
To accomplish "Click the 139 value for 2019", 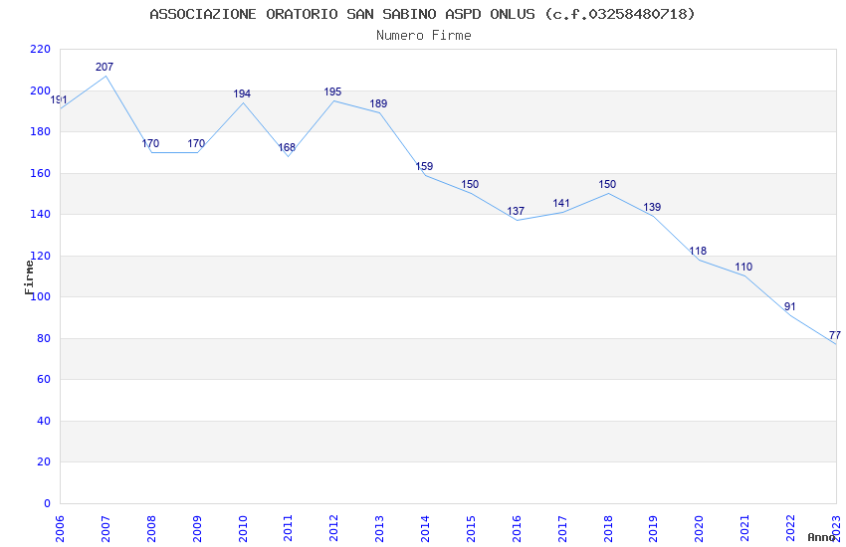I will [652, 207].
